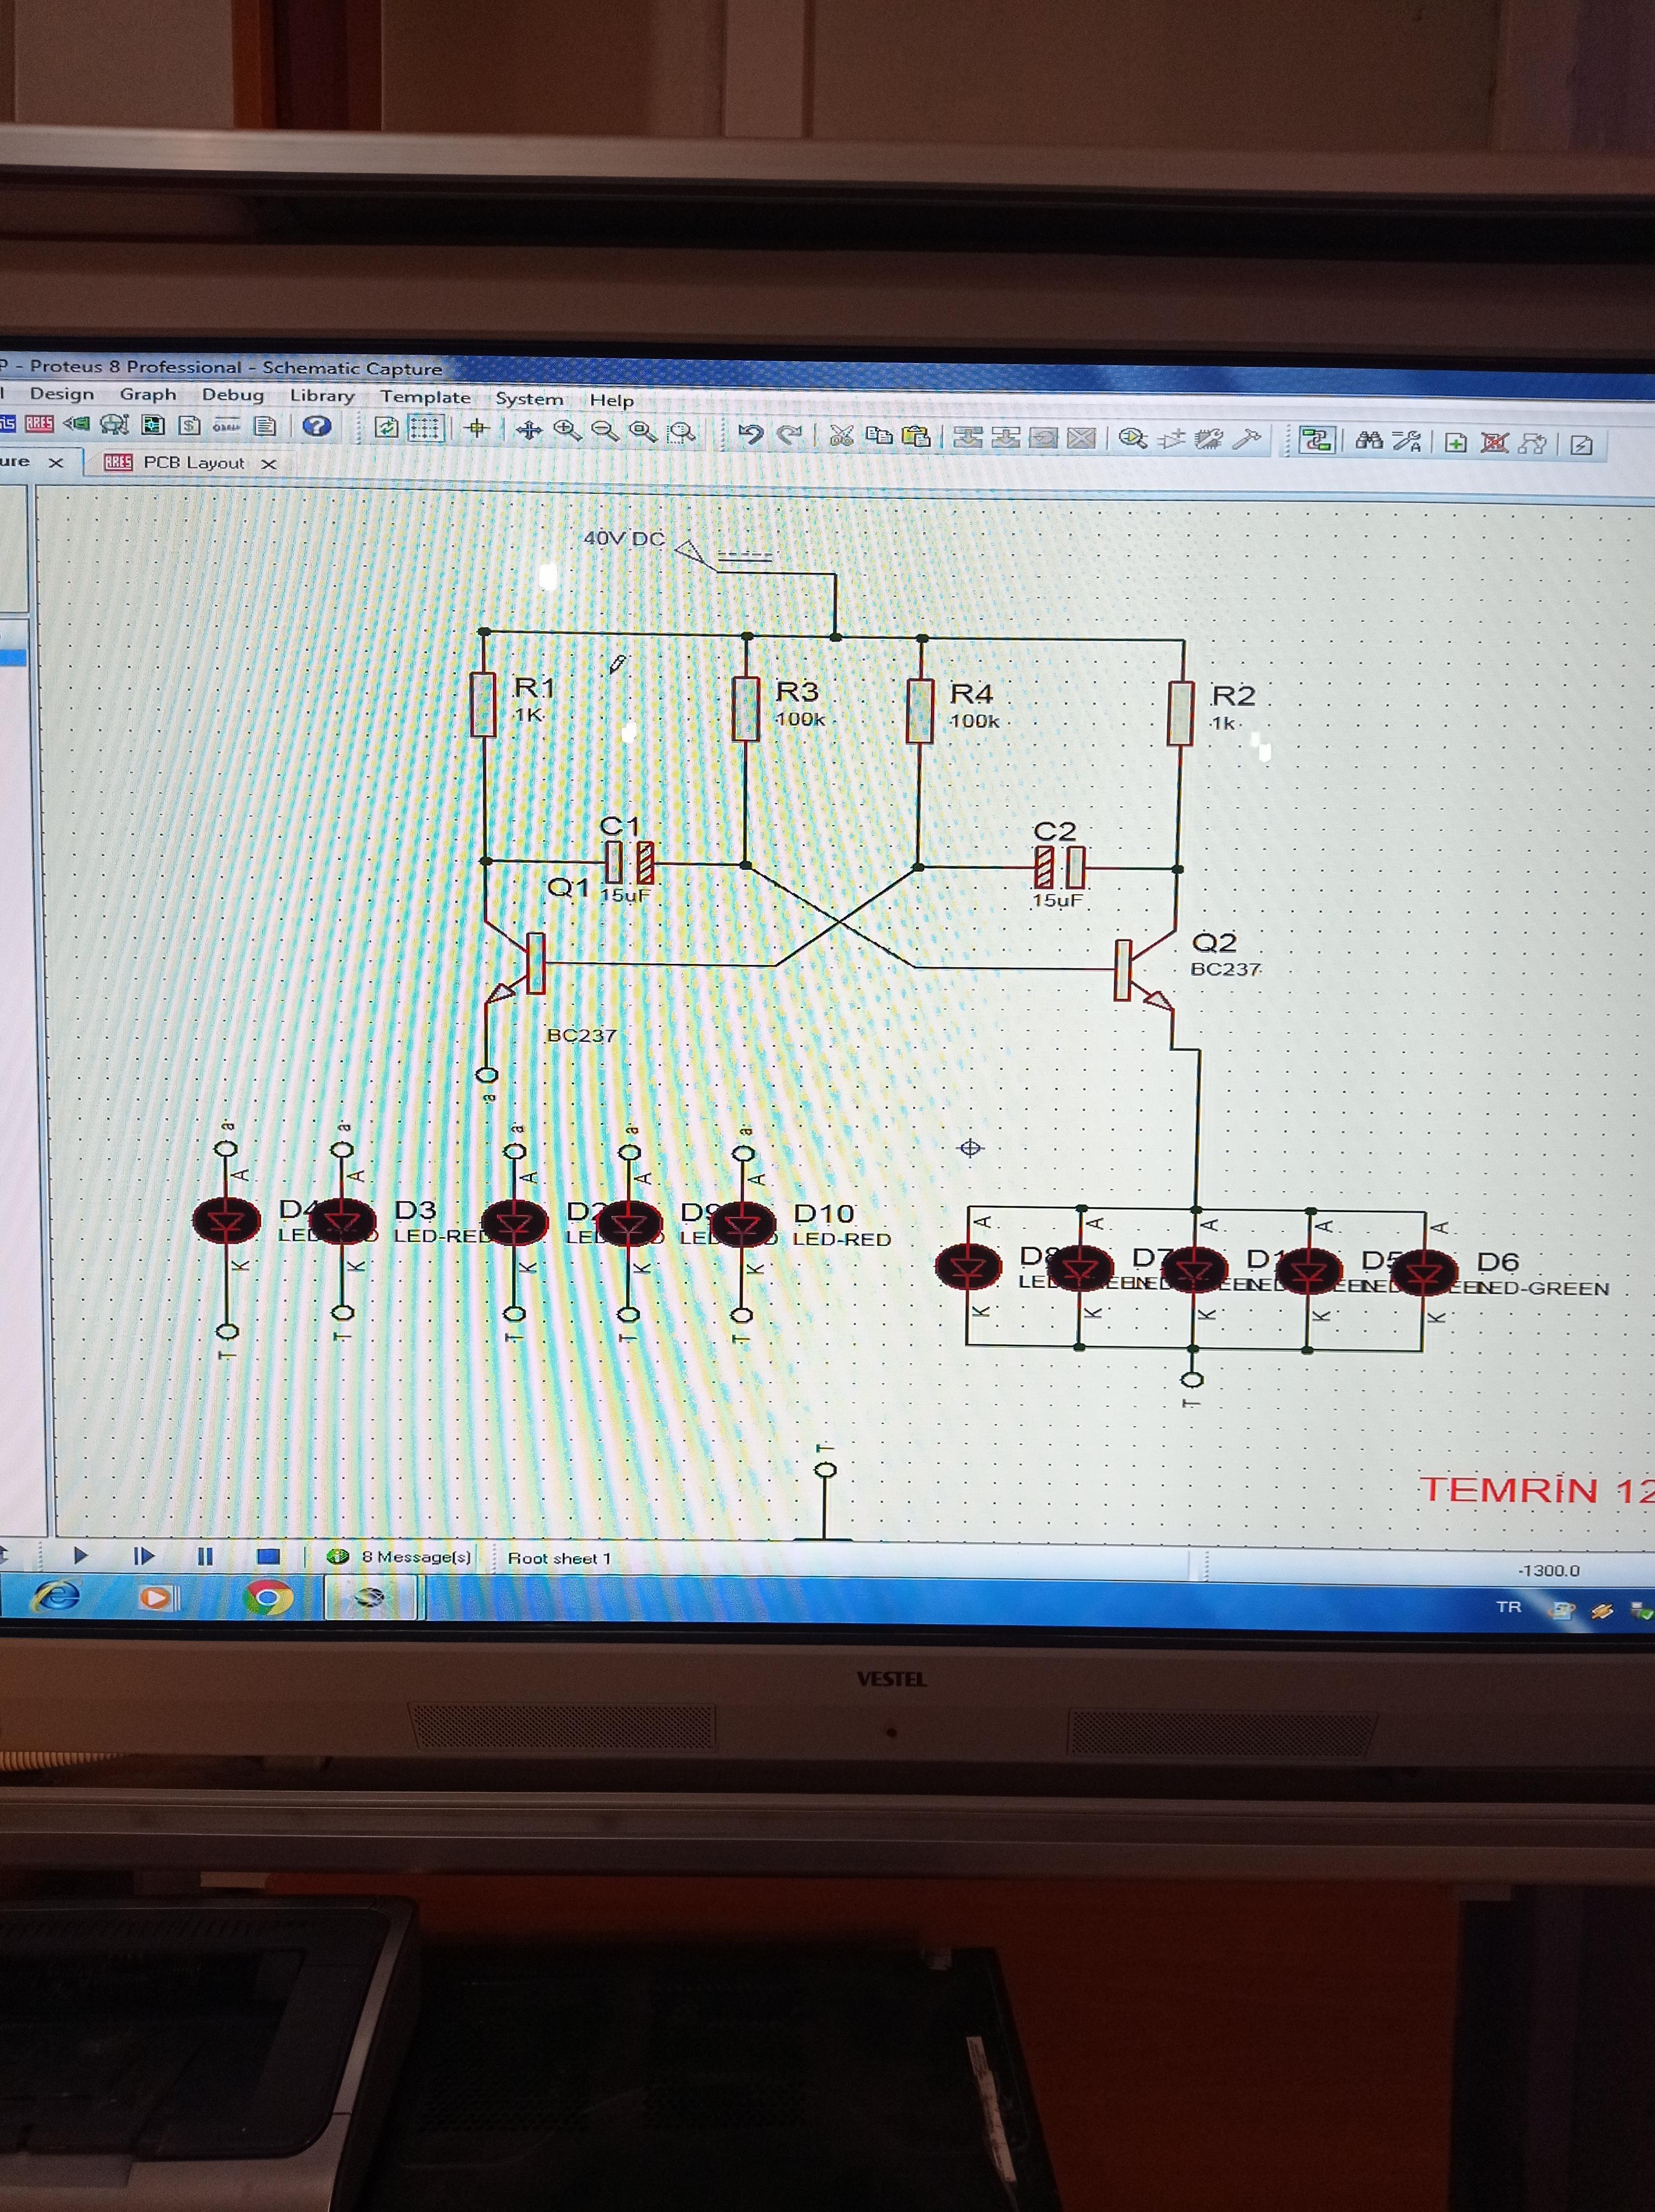Open the Bill of Materials icon

point(189,425)
